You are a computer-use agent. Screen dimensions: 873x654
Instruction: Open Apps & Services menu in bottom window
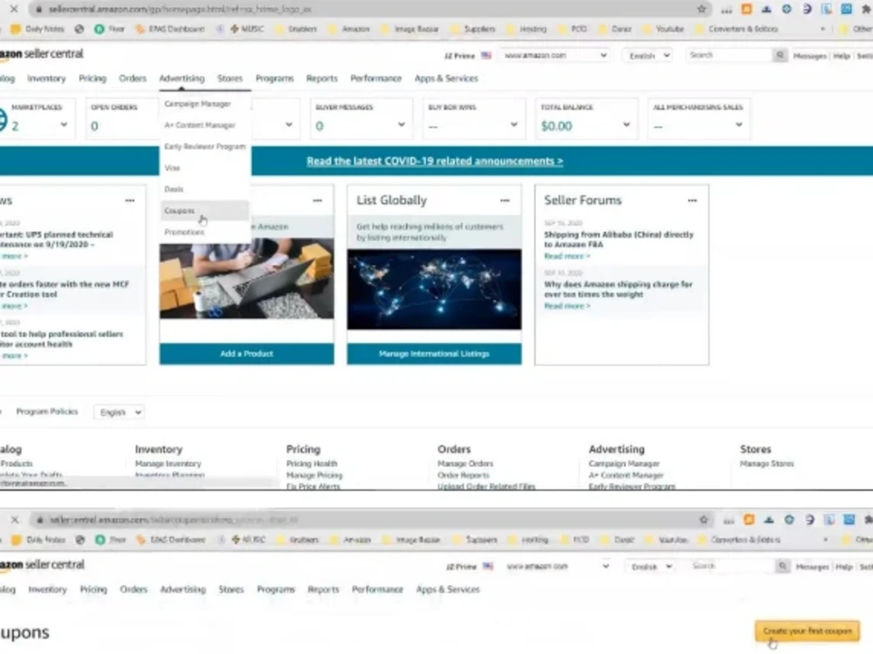pyautogui.click(x=448, y=589)
